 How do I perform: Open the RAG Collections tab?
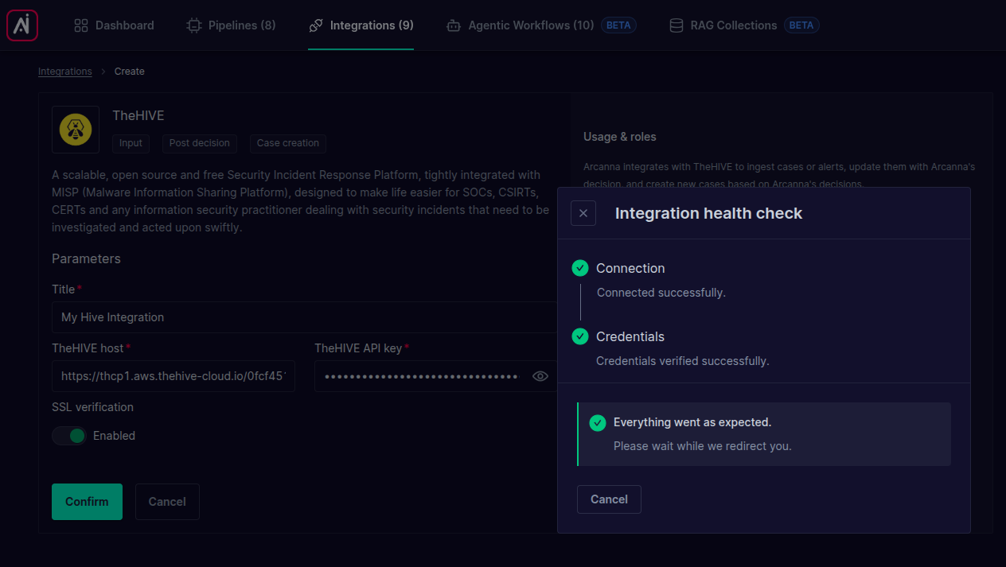point(744,25)
